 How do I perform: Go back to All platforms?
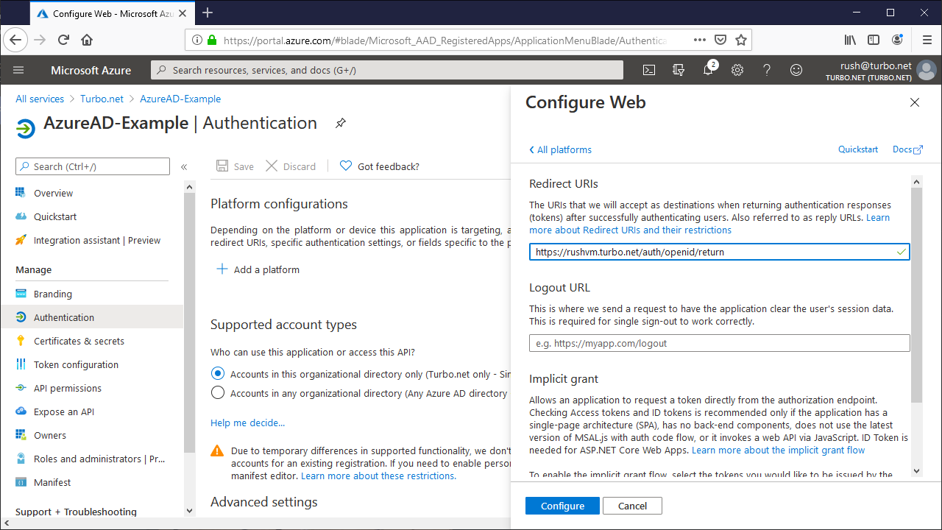560,149
